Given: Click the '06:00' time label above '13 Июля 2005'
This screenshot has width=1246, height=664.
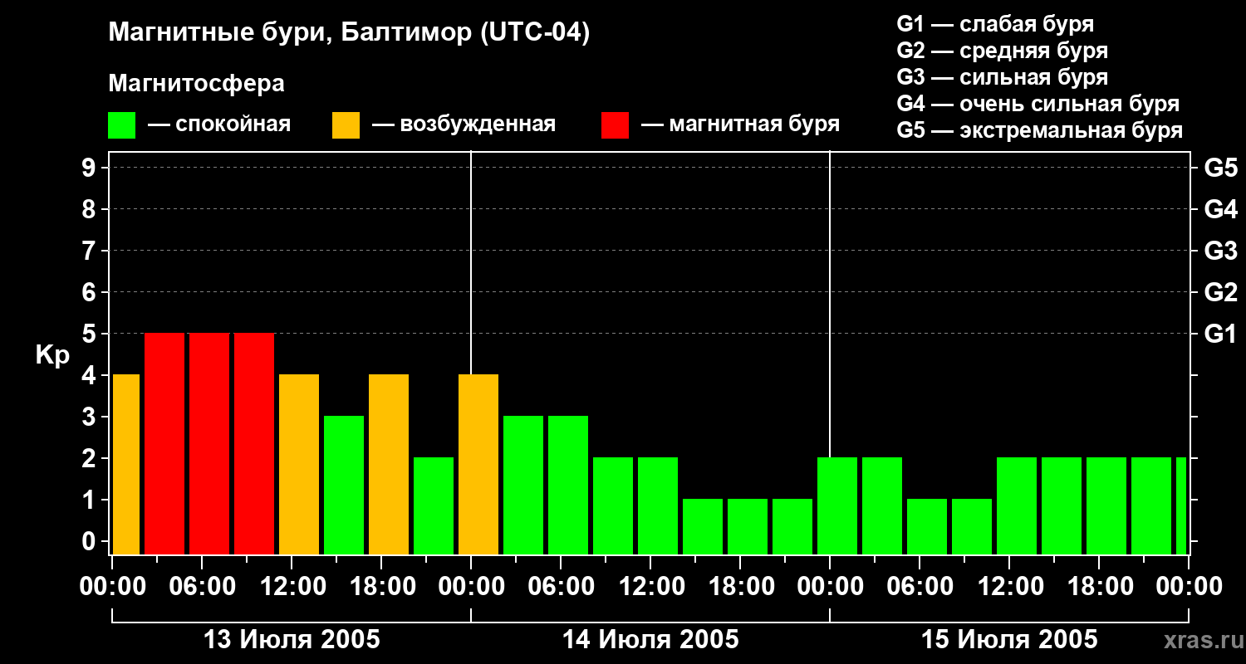Looking at the screenshot, I should (202, 587).
